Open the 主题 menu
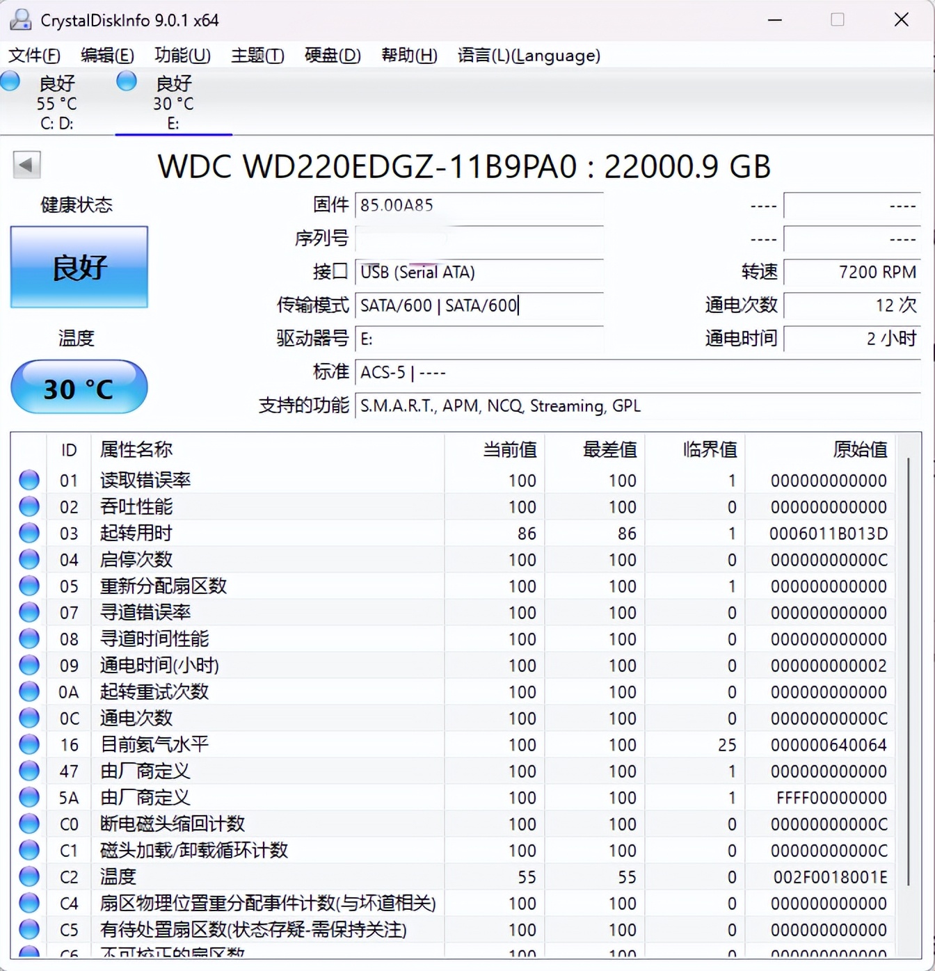 (257, 56)
